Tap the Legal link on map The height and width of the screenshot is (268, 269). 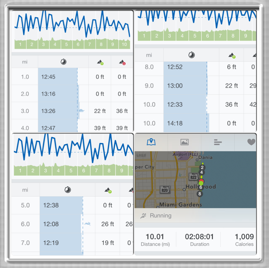click(141, 155)
